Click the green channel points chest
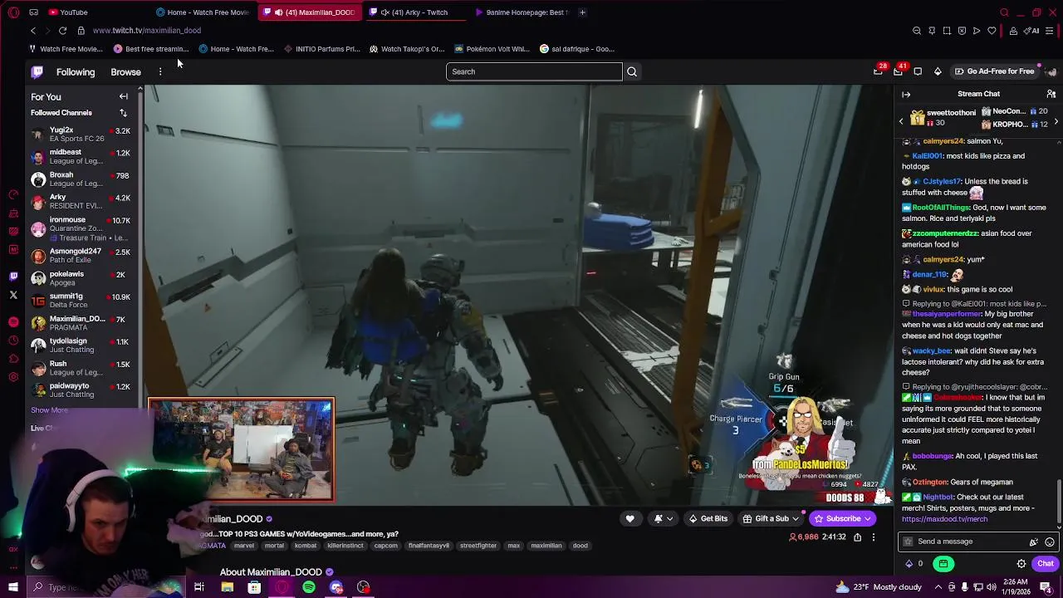Image resolution: width=1063 pixels, height=598 pixels. tap(943, 563)
